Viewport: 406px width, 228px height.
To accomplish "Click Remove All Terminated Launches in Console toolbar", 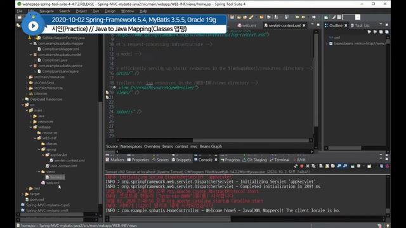I will (313, 166).
